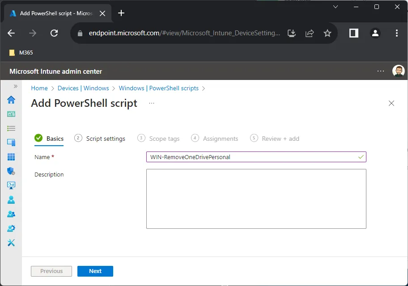Open a new browser tab
Viewport: 408px width, 286px height.
(x=121, y=13)
